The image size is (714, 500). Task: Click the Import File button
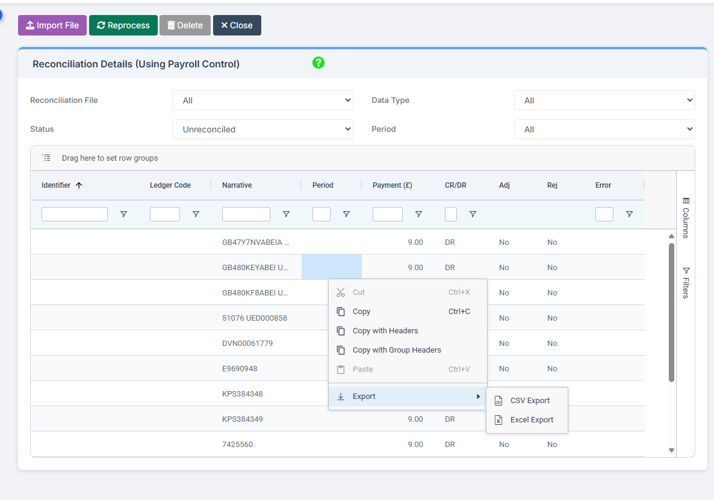pos(52,25)
